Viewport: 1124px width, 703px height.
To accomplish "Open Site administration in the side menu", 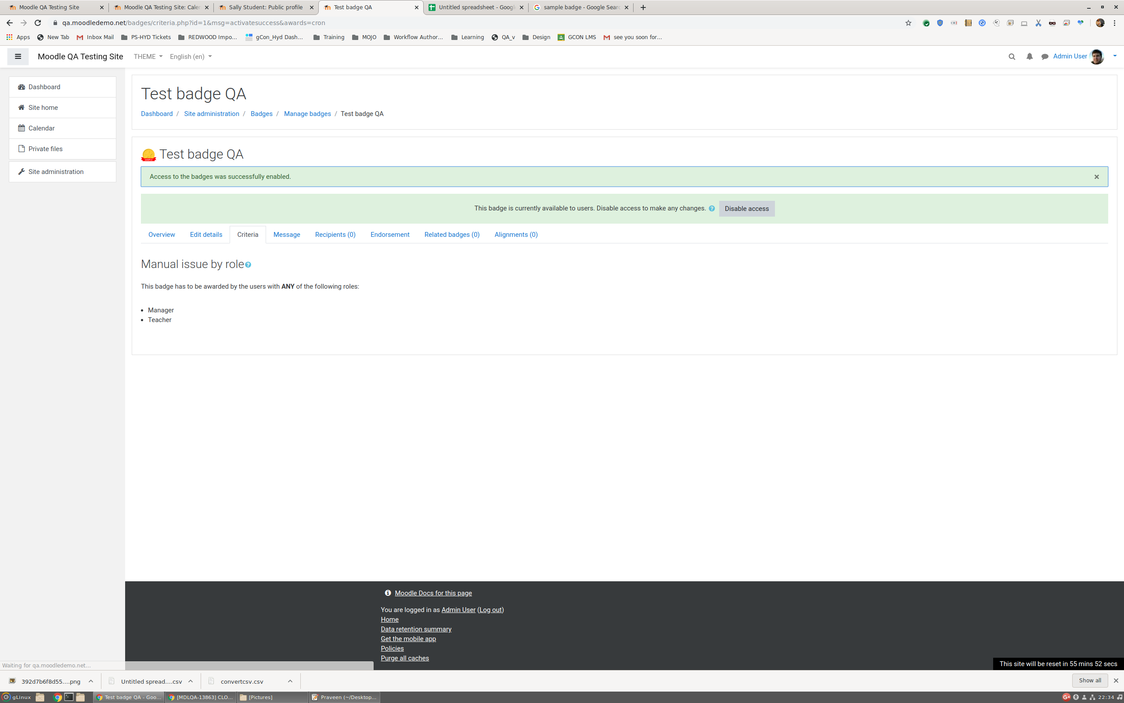I will coord(62,171).
